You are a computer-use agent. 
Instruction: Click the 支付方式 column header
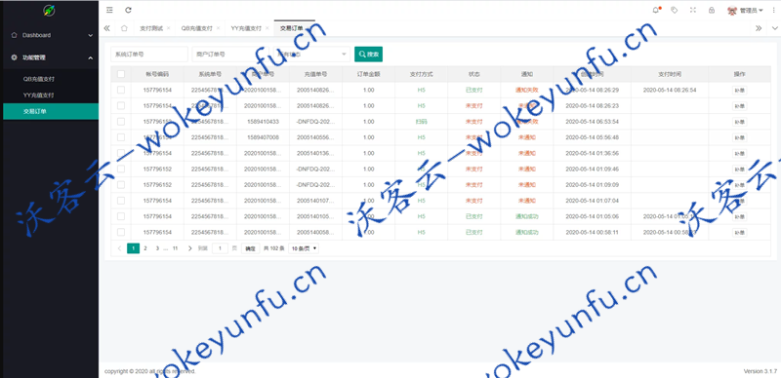(x=422, y=74)
